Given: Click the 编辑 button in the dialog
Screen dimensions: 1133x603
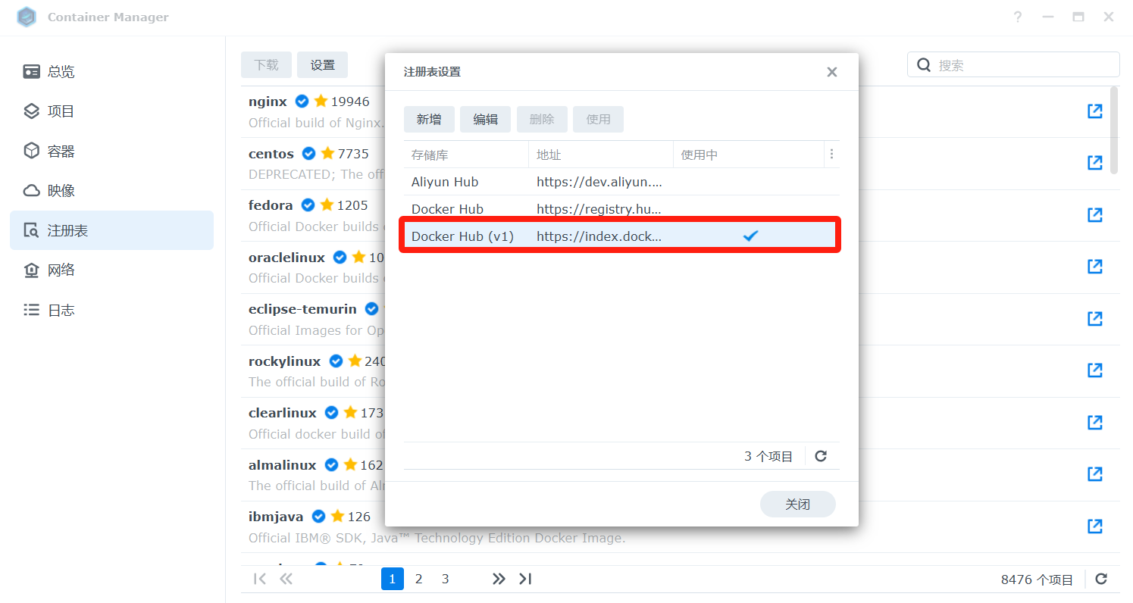Looking at the screenshot, I should point(485,120).
